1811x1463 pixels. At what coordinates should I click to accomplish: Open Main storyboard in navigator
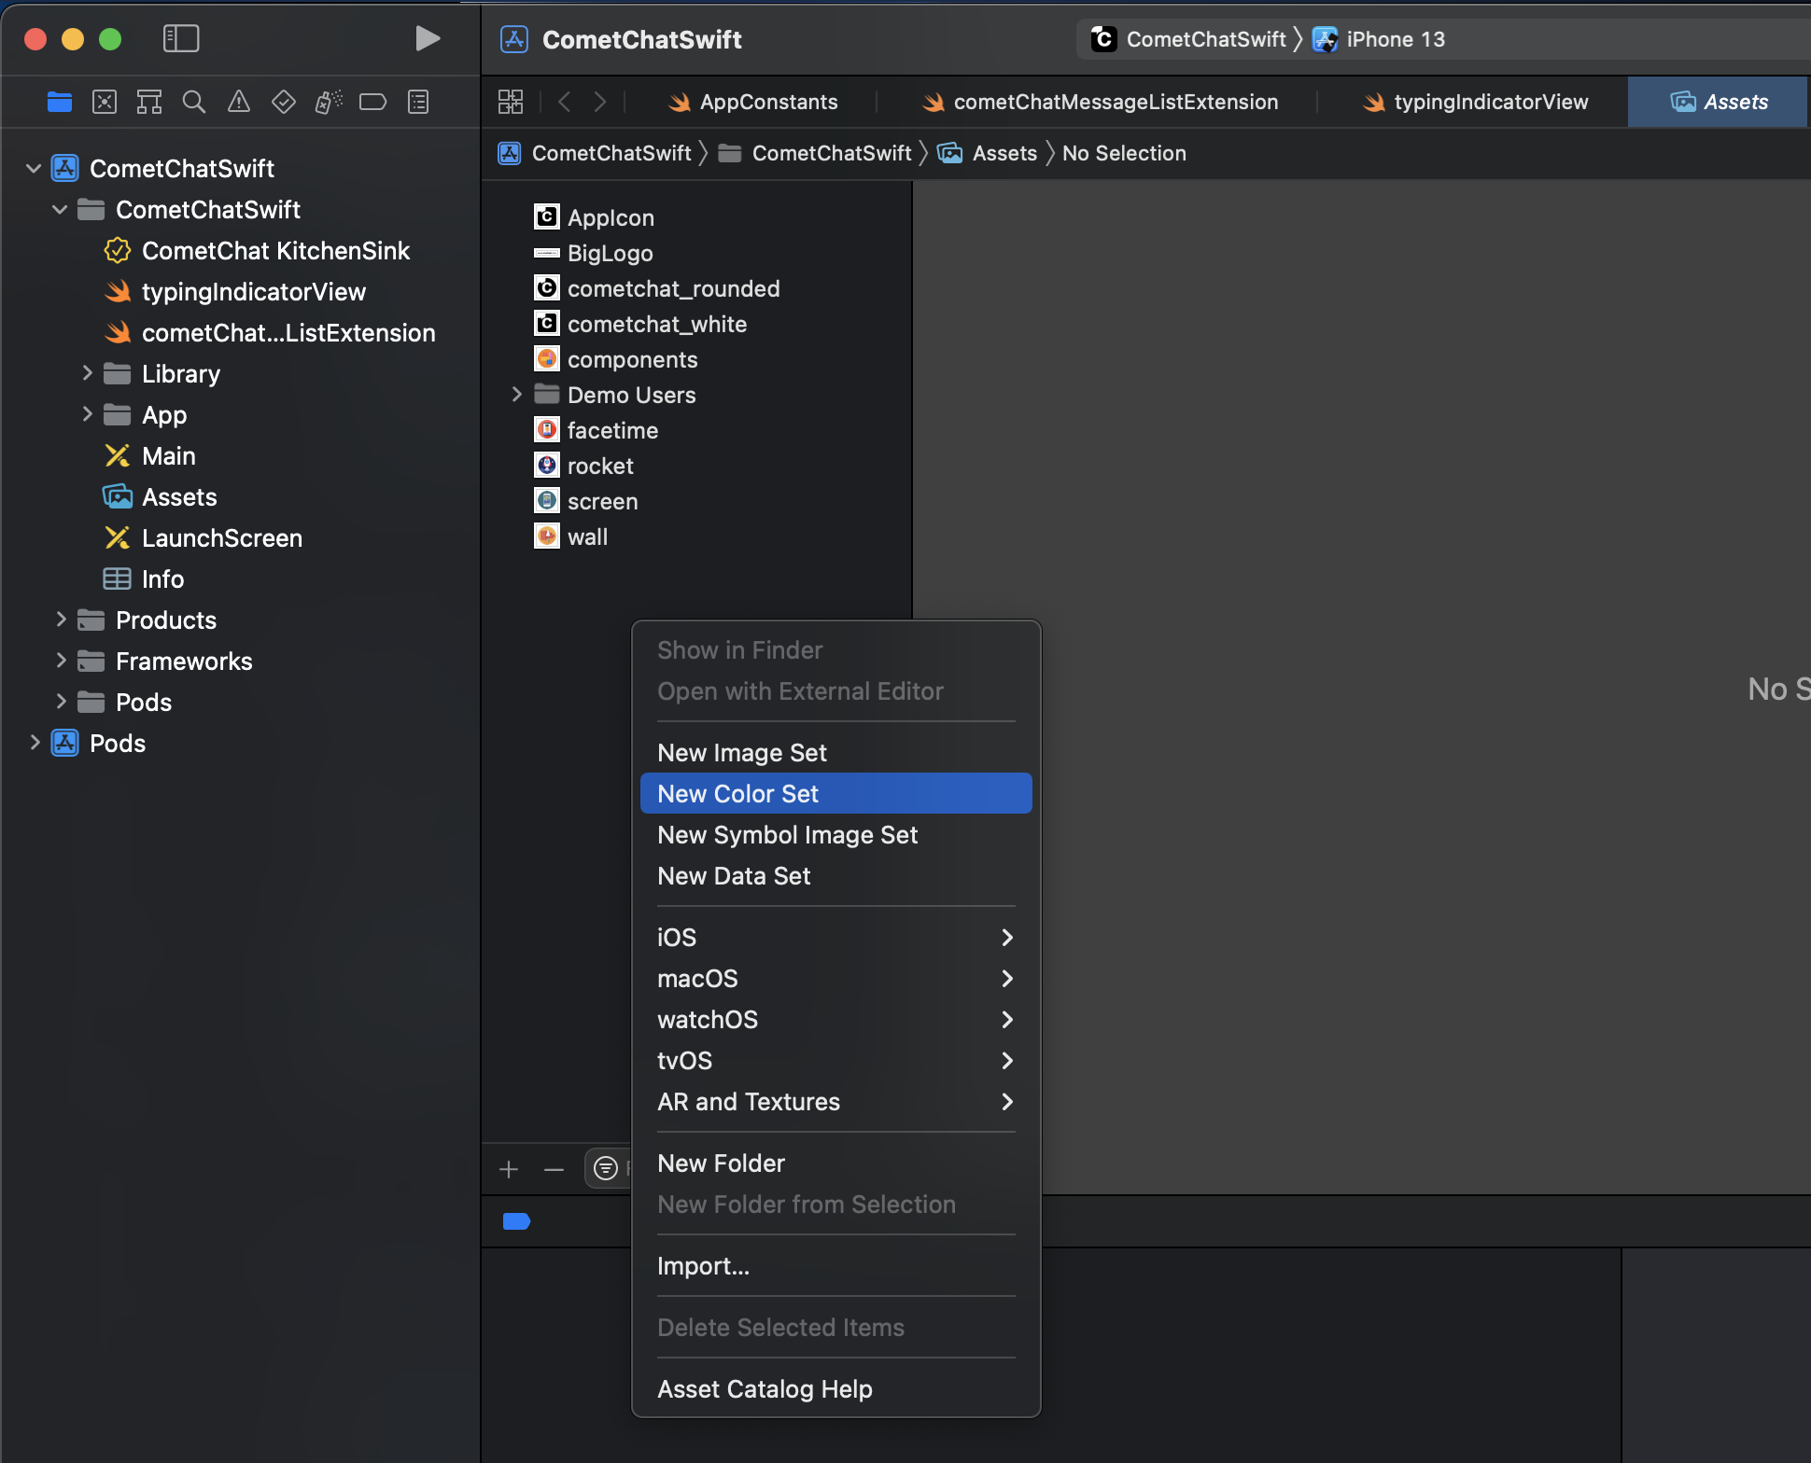tap(149, 456)
